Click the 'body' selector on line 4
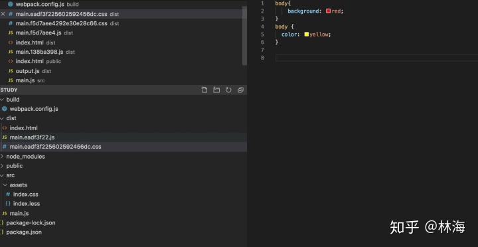 (x=281, y=27)
